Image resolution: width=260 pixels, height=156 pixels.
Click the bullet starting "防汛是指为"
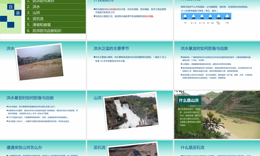(130, 11)
